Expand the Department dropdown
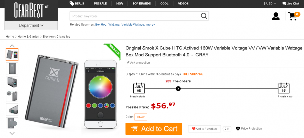304x138 pixels. tap(31, 26)
